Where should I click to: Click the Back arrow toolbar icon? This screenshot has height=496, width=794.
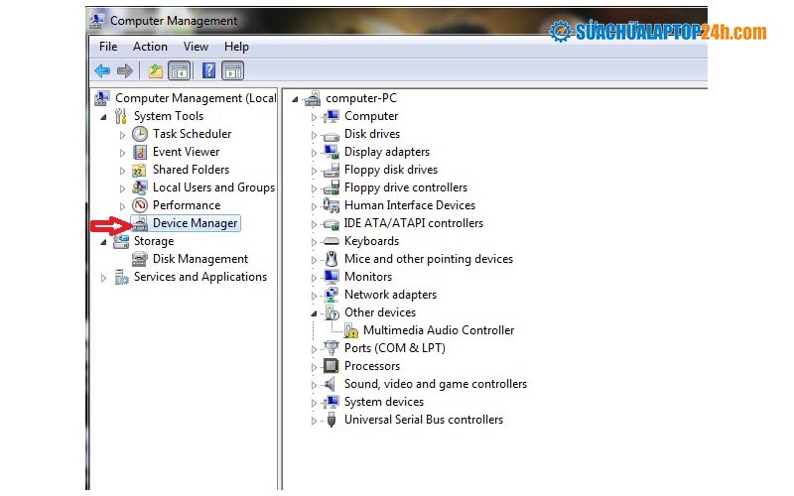point(102,70)
